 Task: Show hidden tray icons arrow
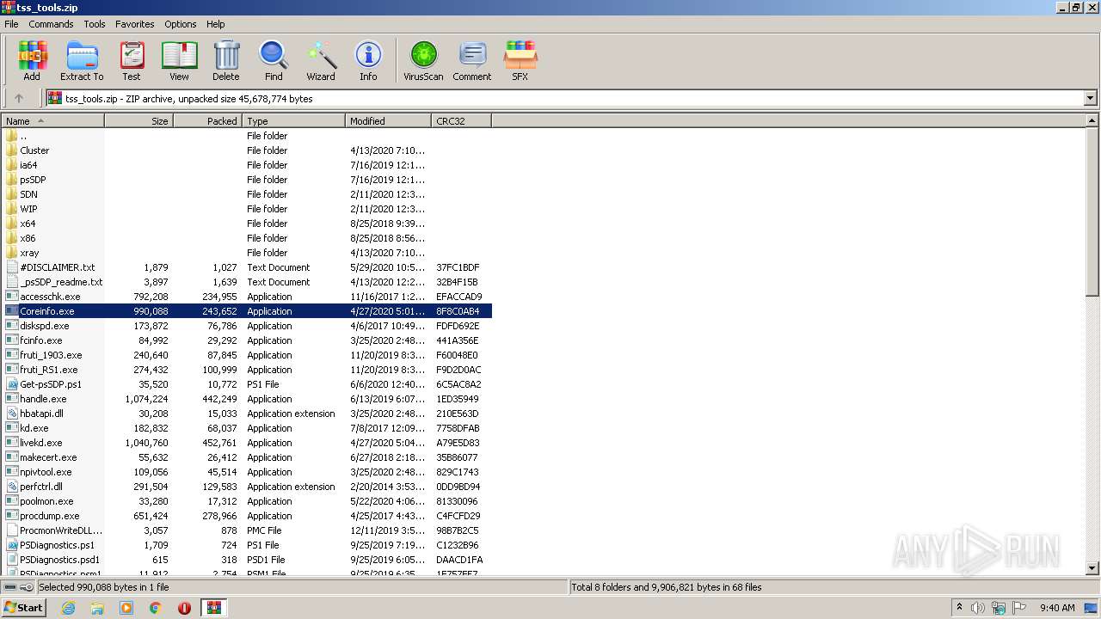959,608
